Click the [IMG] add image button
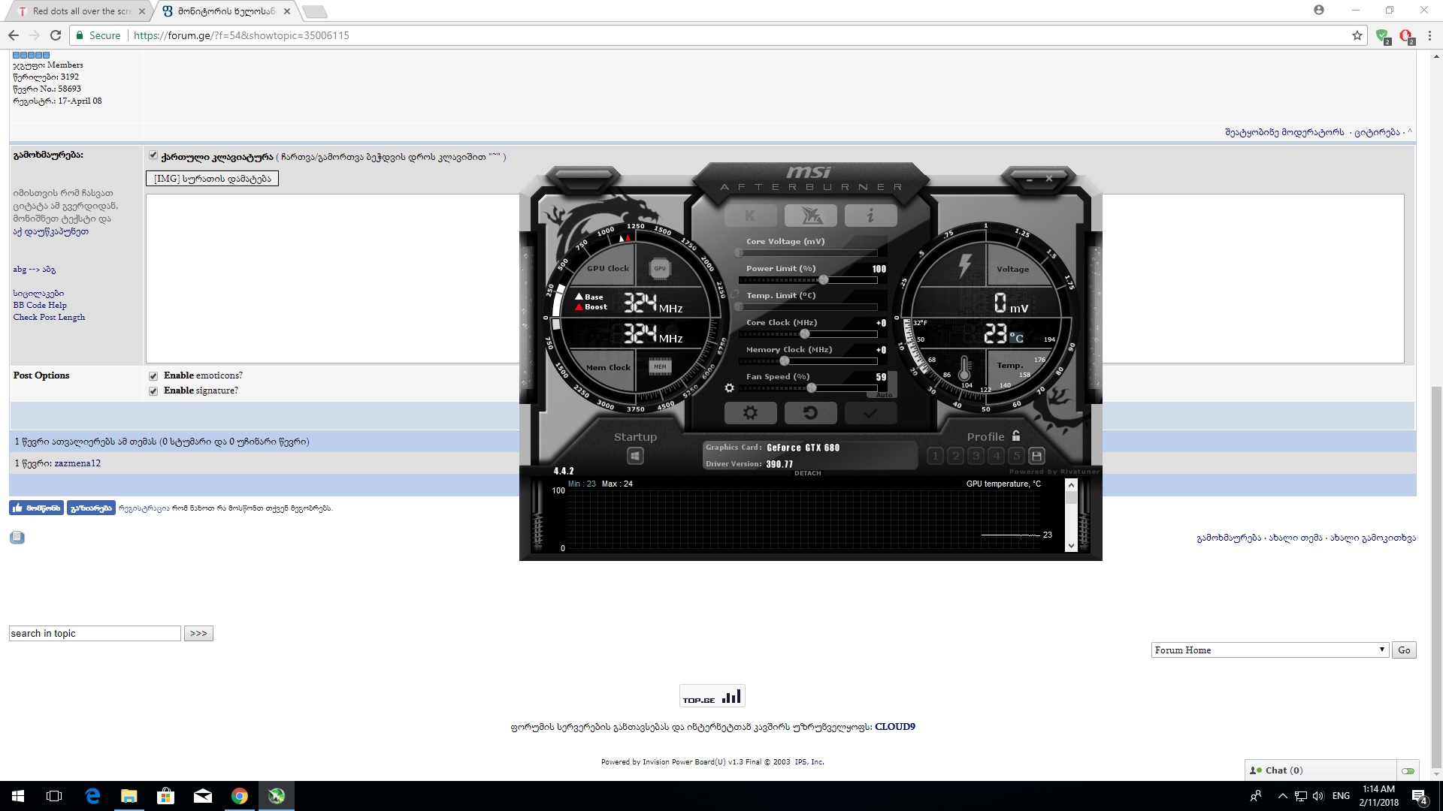Screen dimensions: 1443x811 click(212, 179)
